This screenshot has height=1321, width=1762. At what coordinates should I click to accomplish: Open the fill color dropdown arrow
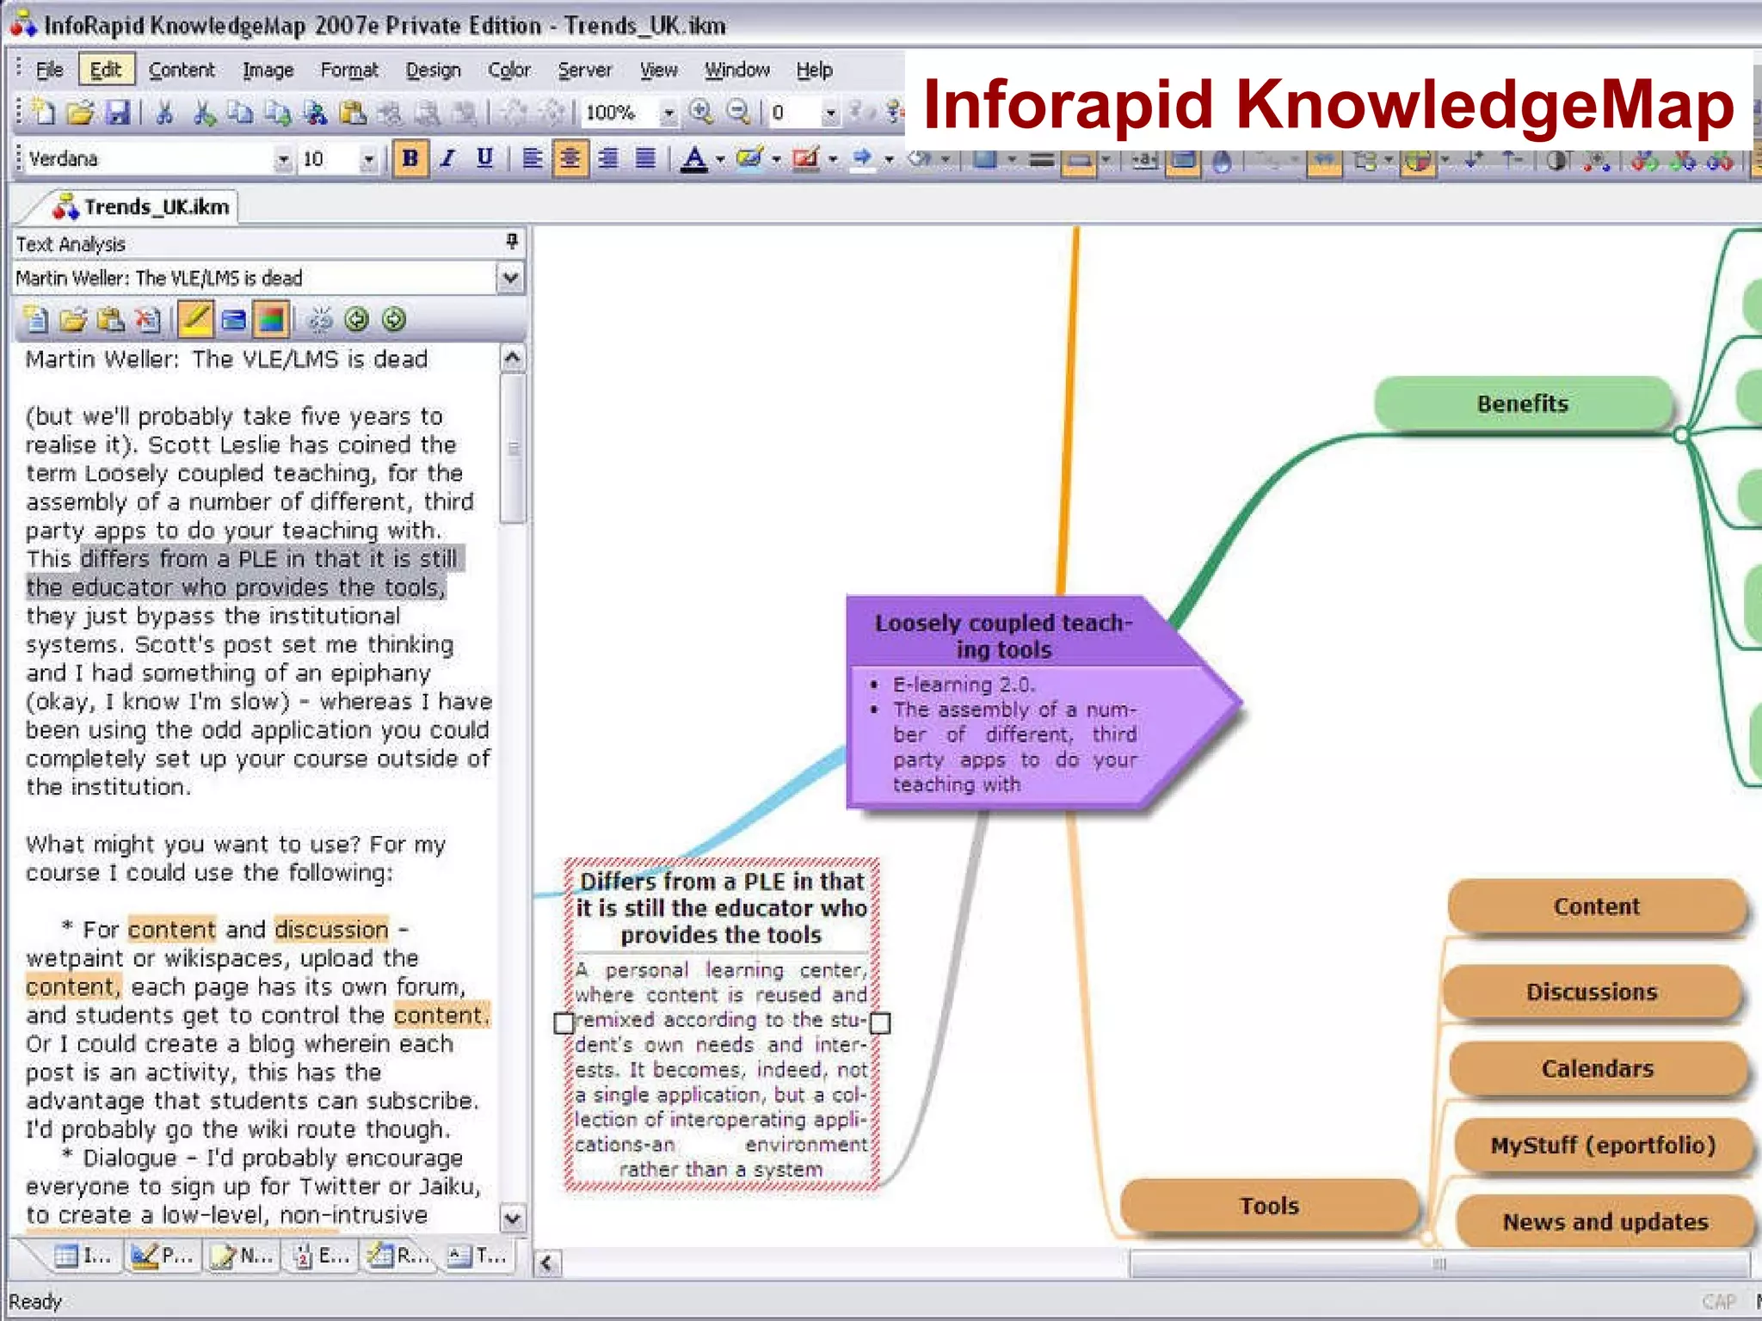[776, 160]
